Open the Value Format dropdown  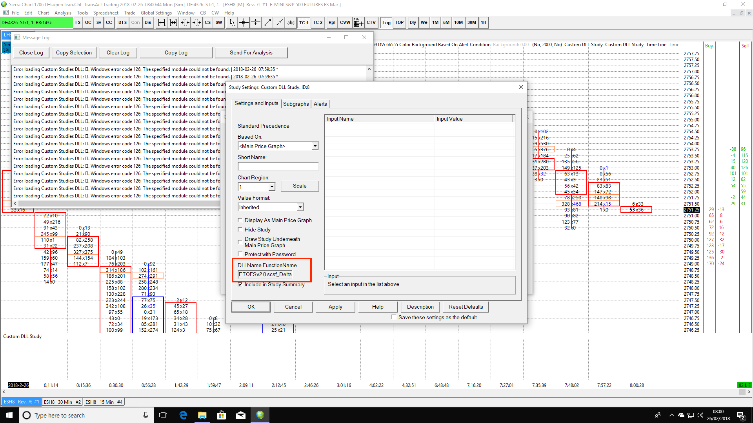point(300,207)
